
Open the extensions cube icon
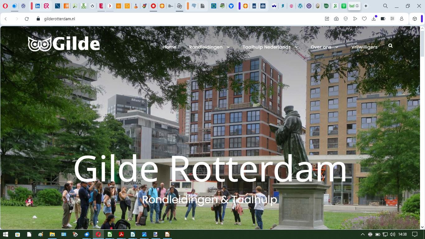[x=415, y=19]
